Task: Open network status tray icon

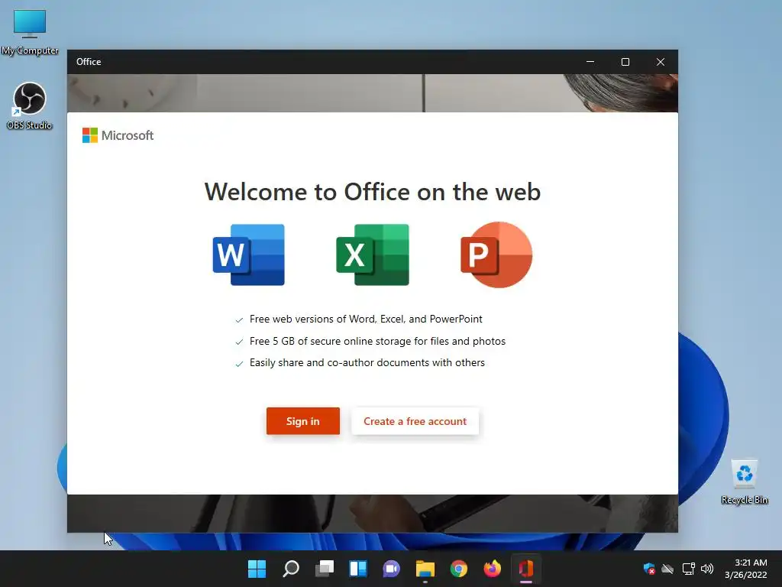Action: pos(688,569)
